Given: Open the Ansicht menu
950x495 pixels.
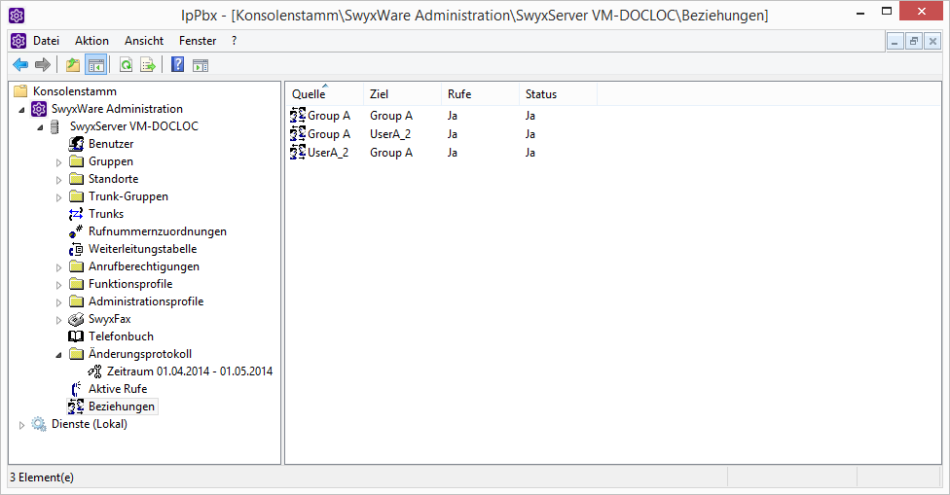Looking at the screenshot, I should click(144, 41).
